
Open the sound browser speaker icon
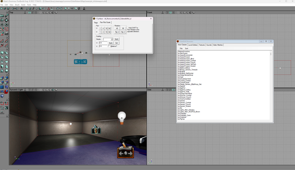(x=37, y=8)
